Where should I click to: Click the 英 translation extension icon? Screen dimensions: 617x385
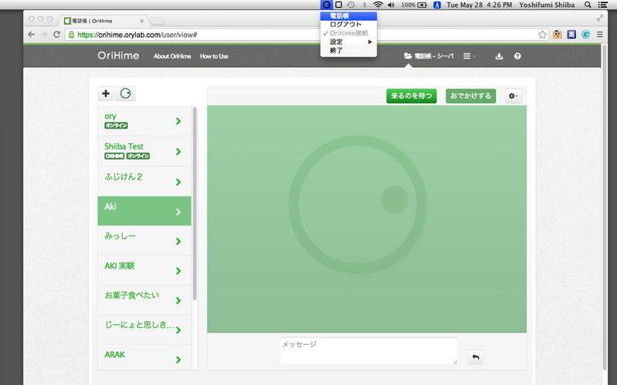[571, 35]
